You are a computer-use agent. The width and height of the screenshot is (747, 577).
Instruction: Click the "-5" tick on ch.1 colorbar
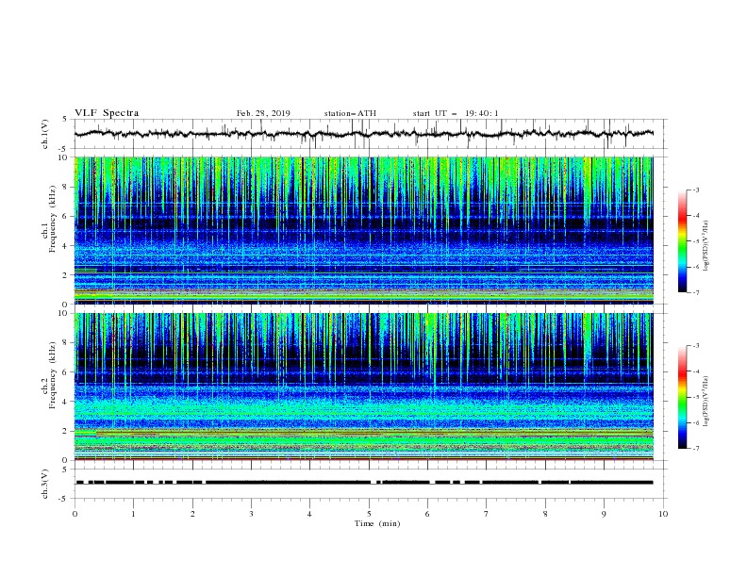tap(695, 241)
